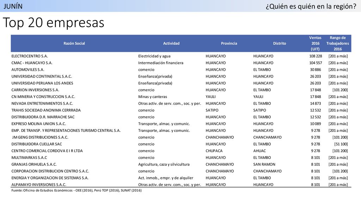Viewport: 361px width, 203px height.
Task: Click GRANJAS ORIHUELA S.A.C.
Action: pos(34,164)
